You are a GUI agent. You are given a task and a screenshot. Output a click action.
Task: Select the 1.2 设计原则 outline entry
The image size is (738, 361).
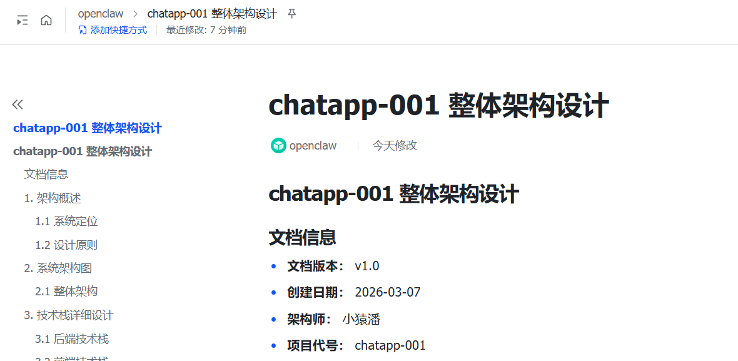click(66, 245)
